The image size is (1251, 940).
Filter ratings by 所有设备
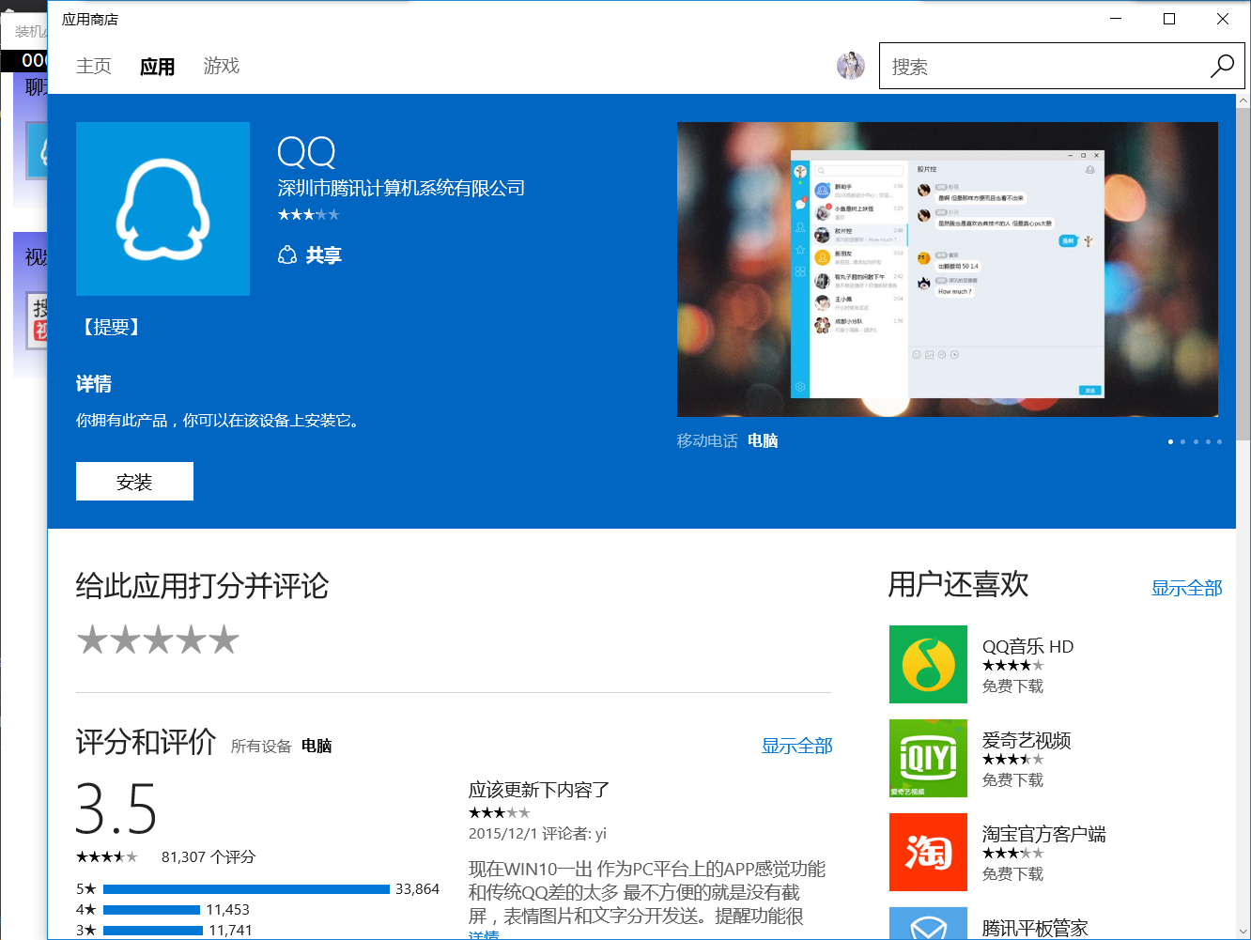click(x=261, y=746)
